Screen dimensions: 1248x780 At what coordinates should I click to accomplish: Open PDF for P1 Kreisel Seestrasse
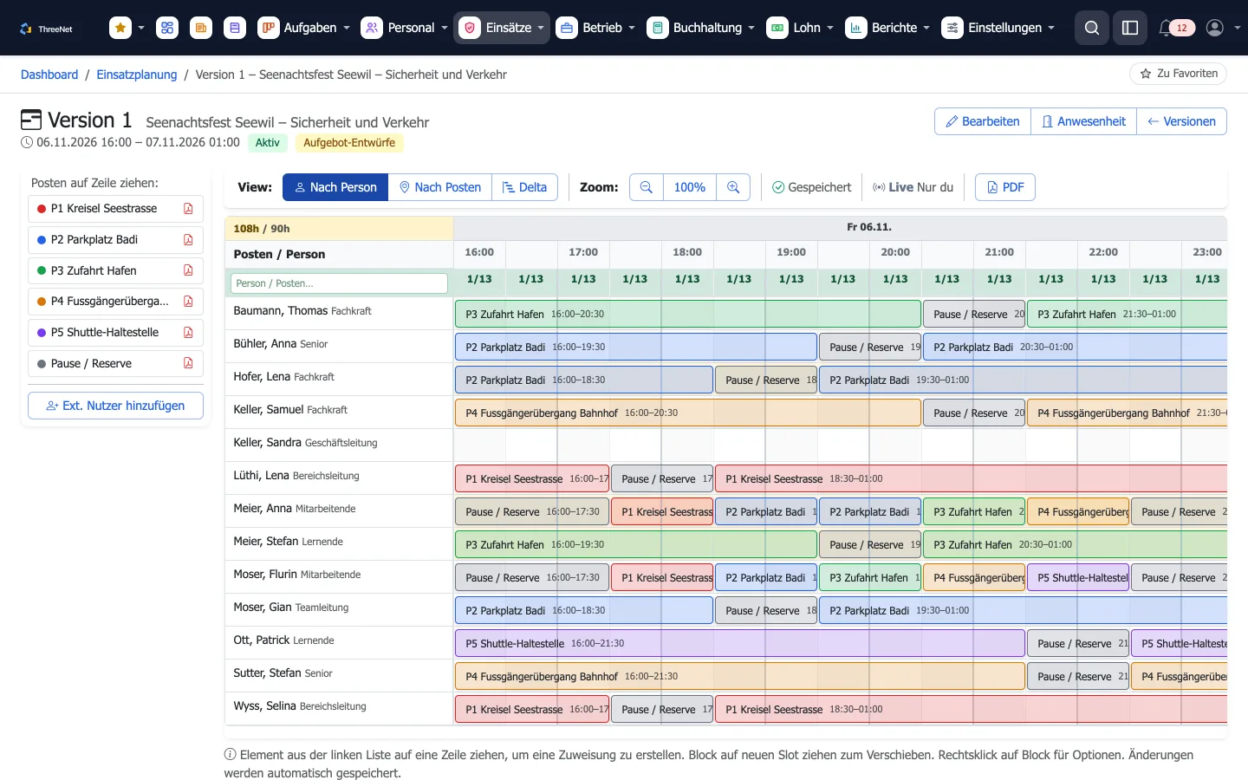click(188, 208)
